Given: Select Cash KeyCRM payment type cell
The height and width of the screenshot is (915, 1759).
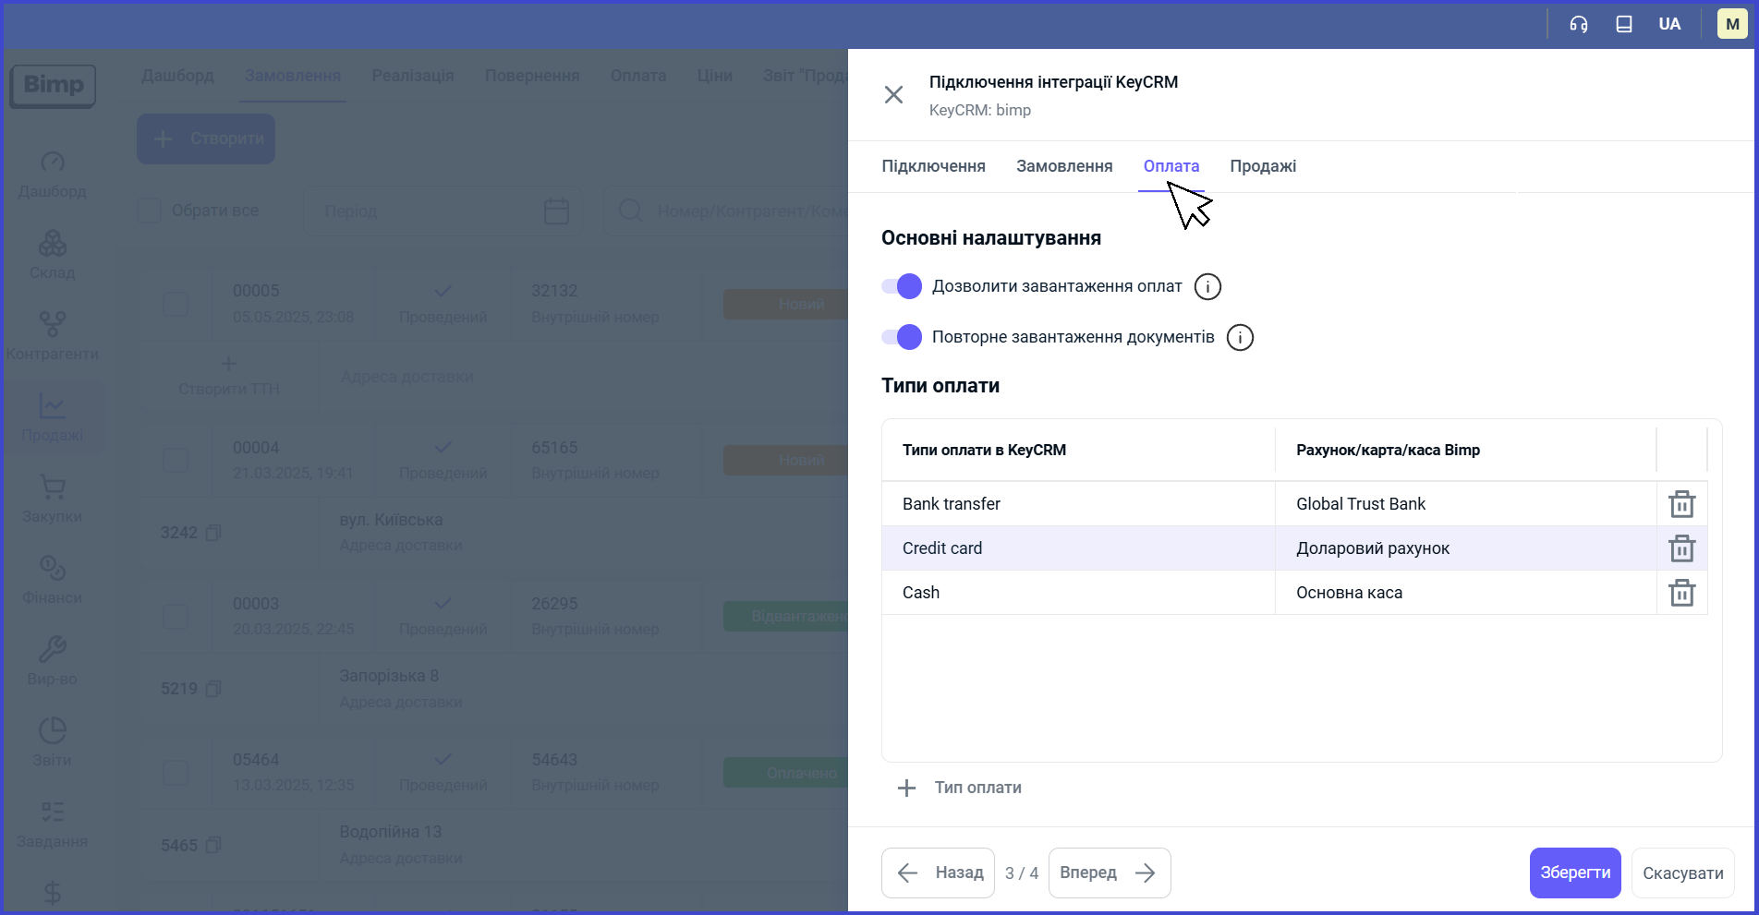Looking at the screenshot, I should (x=1078, y=593).
